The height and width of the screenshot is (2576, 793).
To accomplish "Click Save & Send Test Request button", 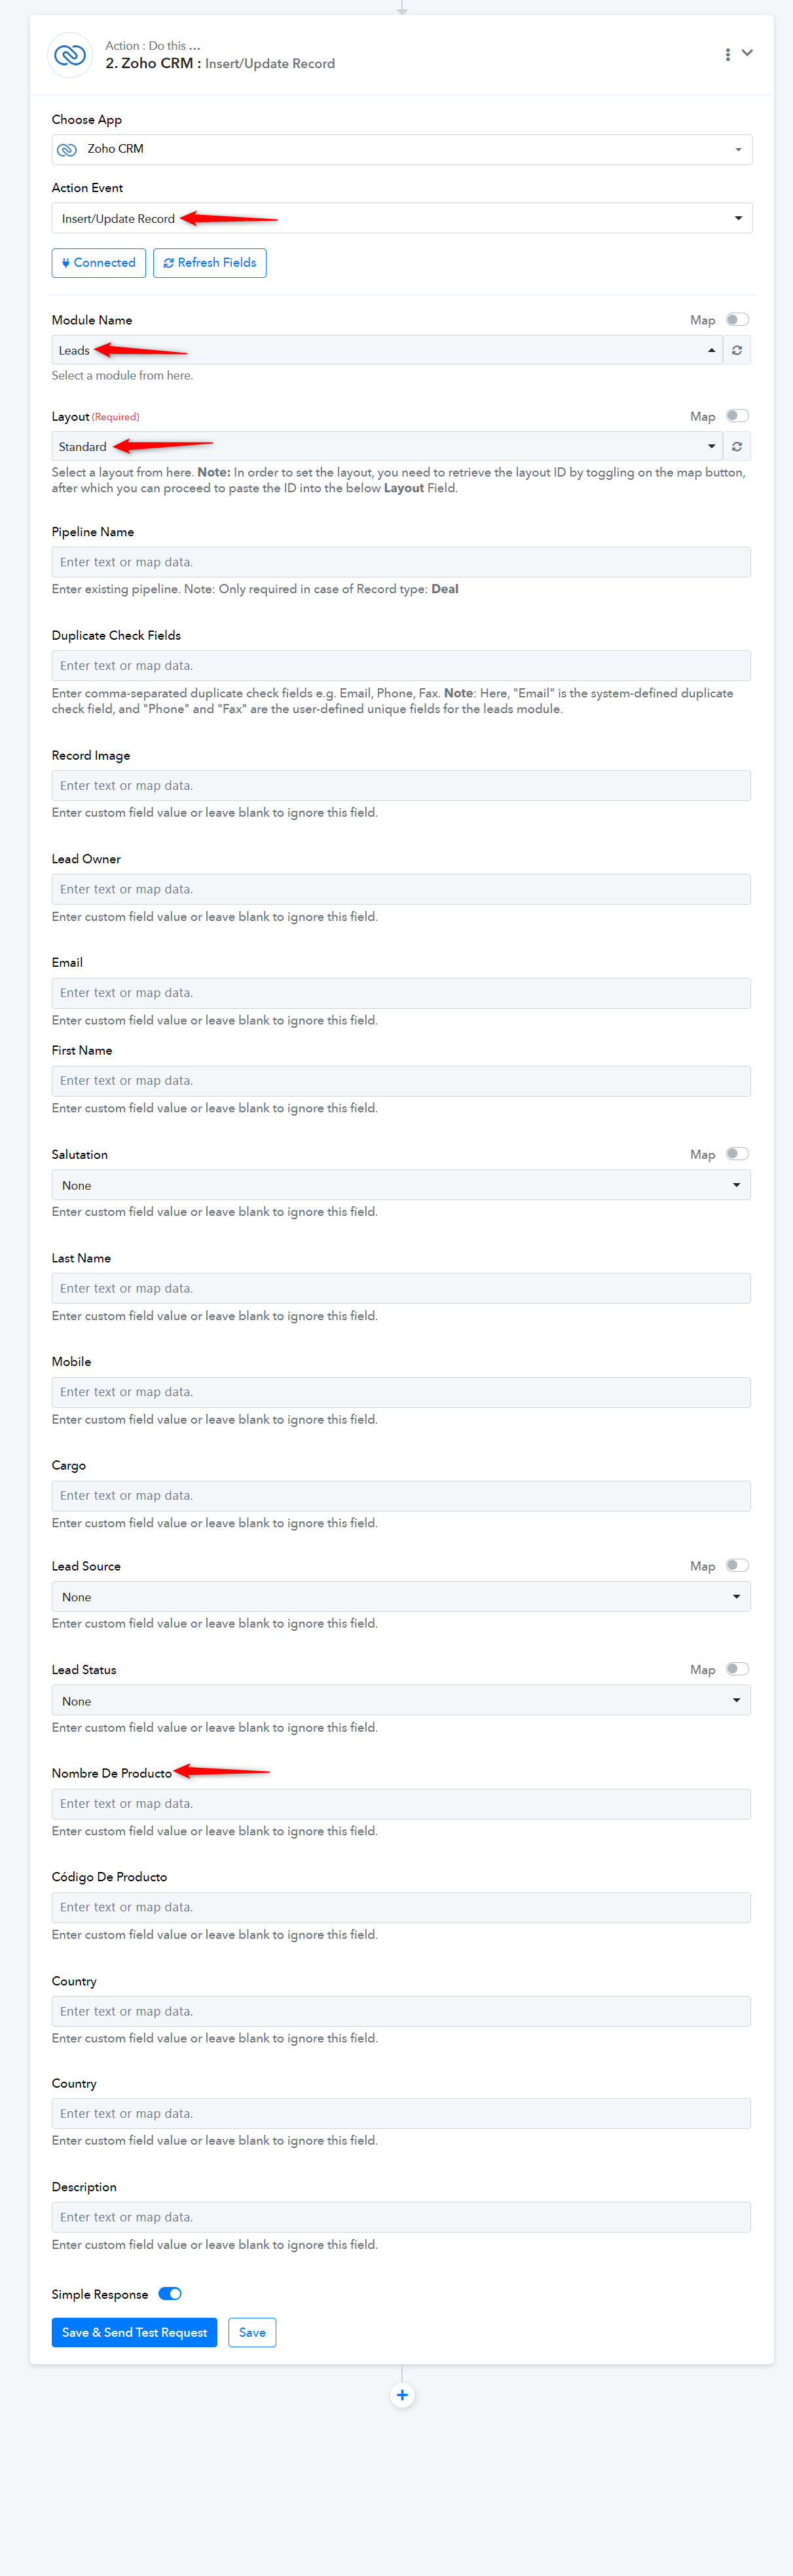I will (x=135, y=2332).
